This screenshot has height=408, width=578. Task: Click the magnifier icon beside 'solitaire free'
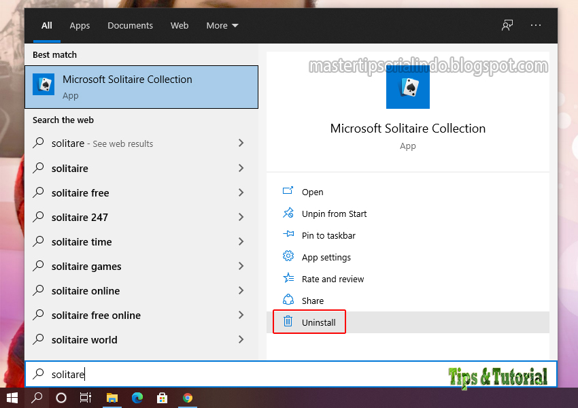click(38, 192)
